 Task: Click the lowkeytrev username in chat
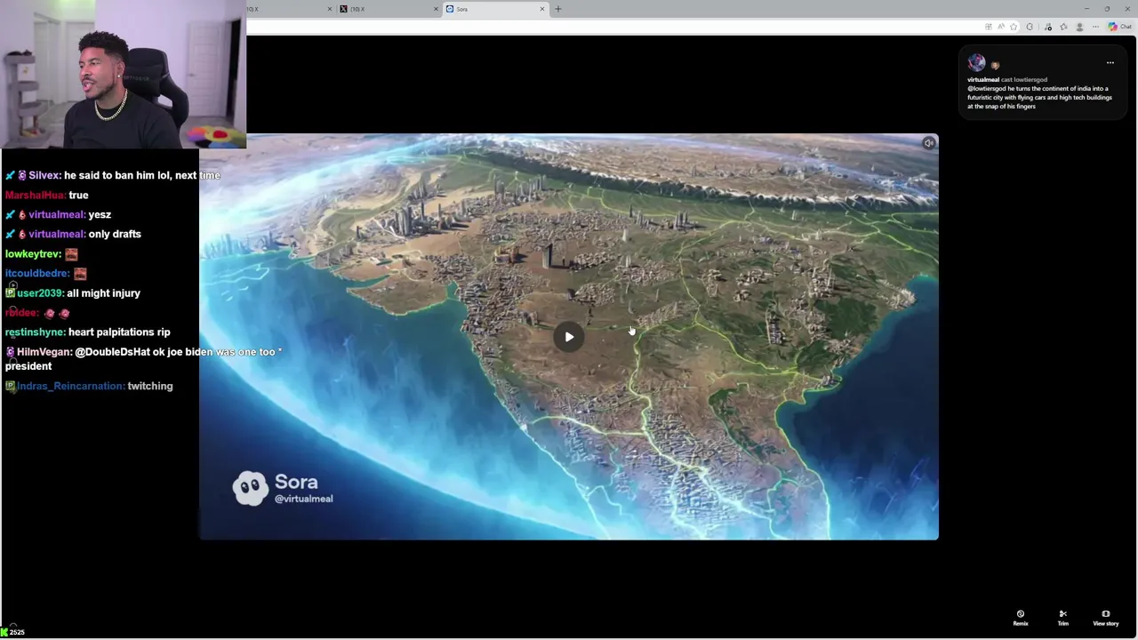(33, 254)
